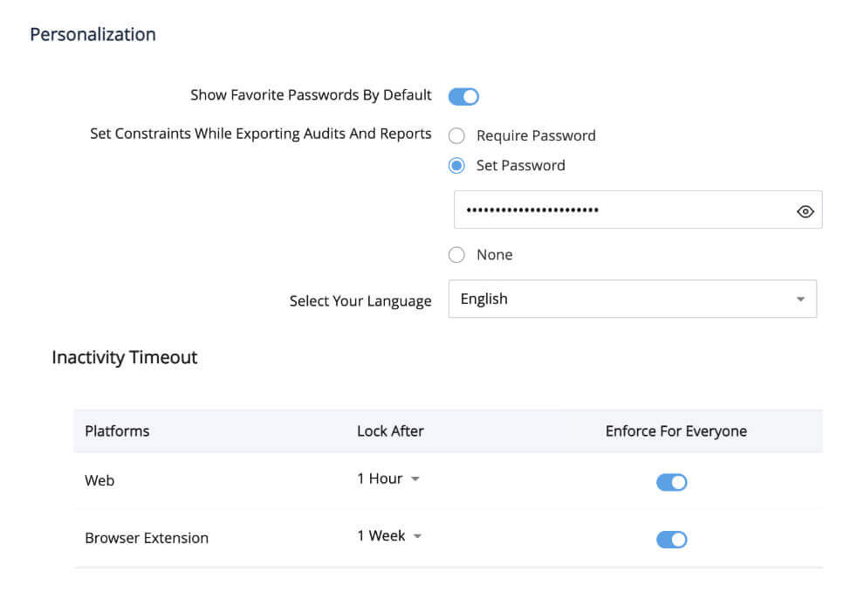Click the Personalization section heading

click(93, 34)
